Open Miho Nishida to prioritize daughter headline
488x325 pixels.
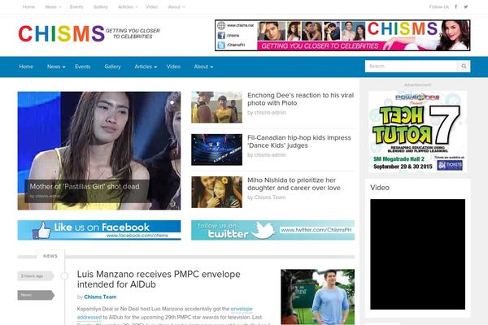[294, 184]
